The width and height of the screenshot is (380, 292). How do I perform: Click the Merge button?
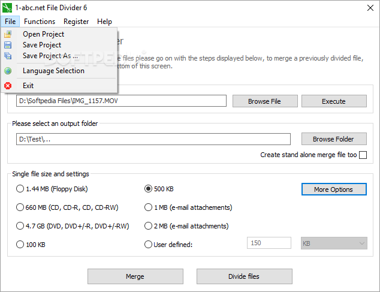coord(135,276)
